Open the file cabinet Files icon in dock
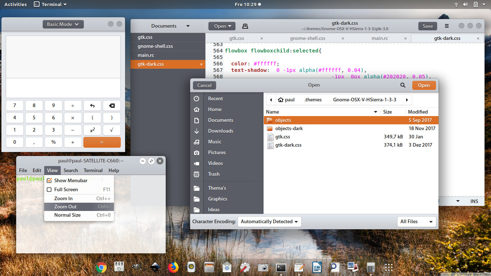Image resolution: width=491 pixels, height=276 pixels. click(x=209, y=267)
